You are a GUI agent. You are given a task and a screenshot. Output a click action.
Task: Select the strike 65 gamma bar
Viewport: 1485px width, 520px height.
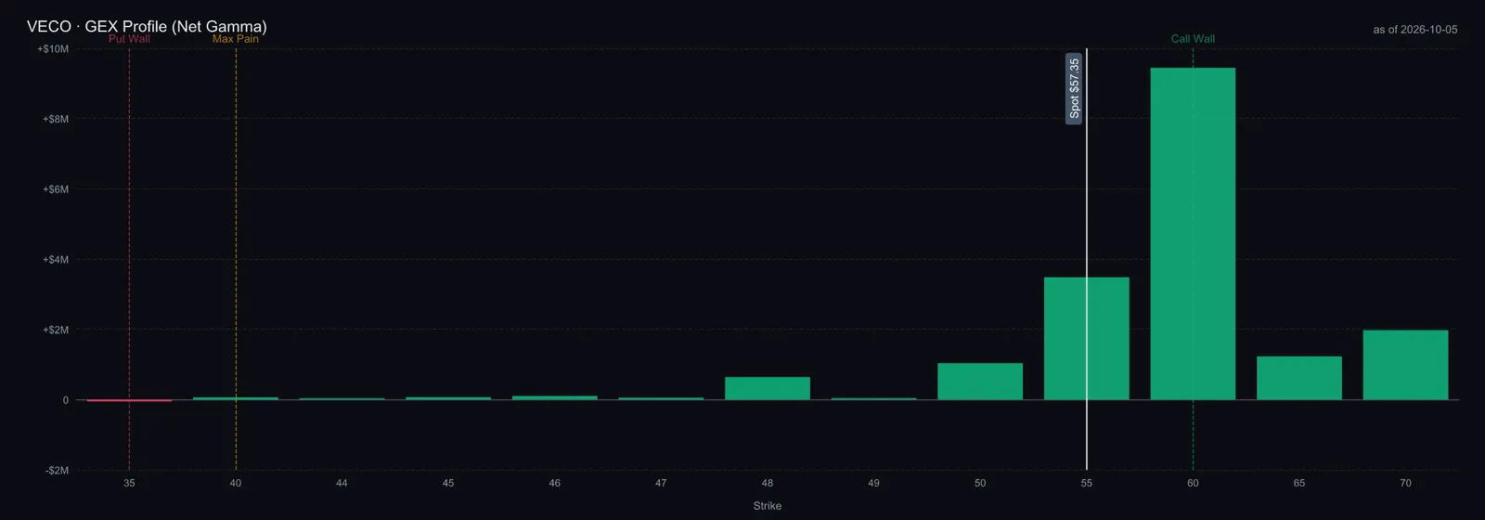coord(1298,378)
